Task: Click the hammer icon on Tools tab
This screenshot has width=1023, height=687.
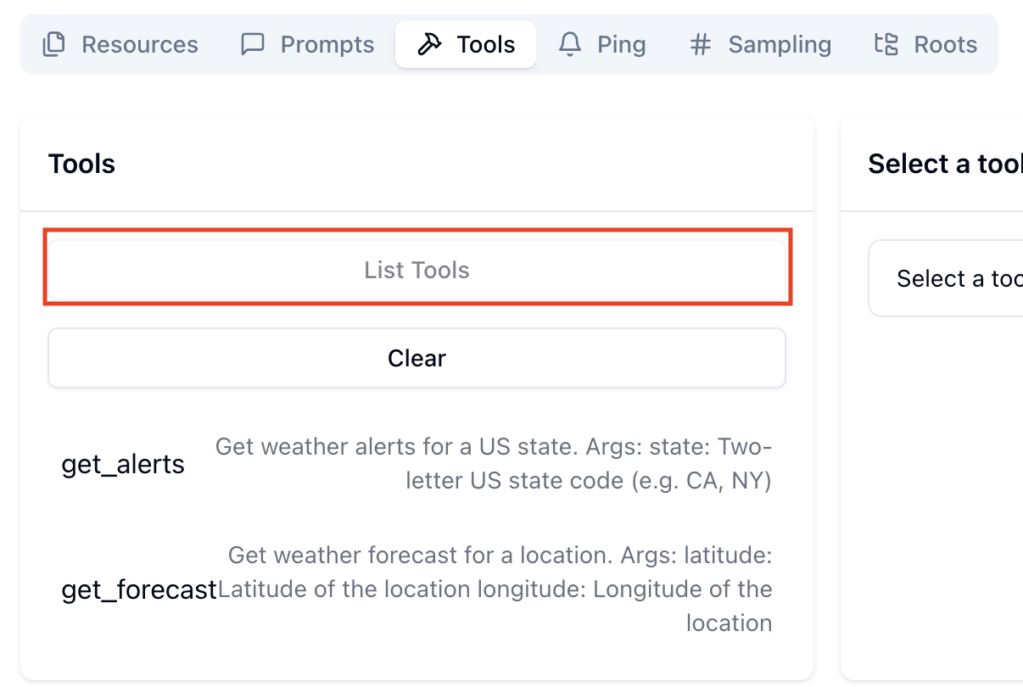Action: coord(429,44)
